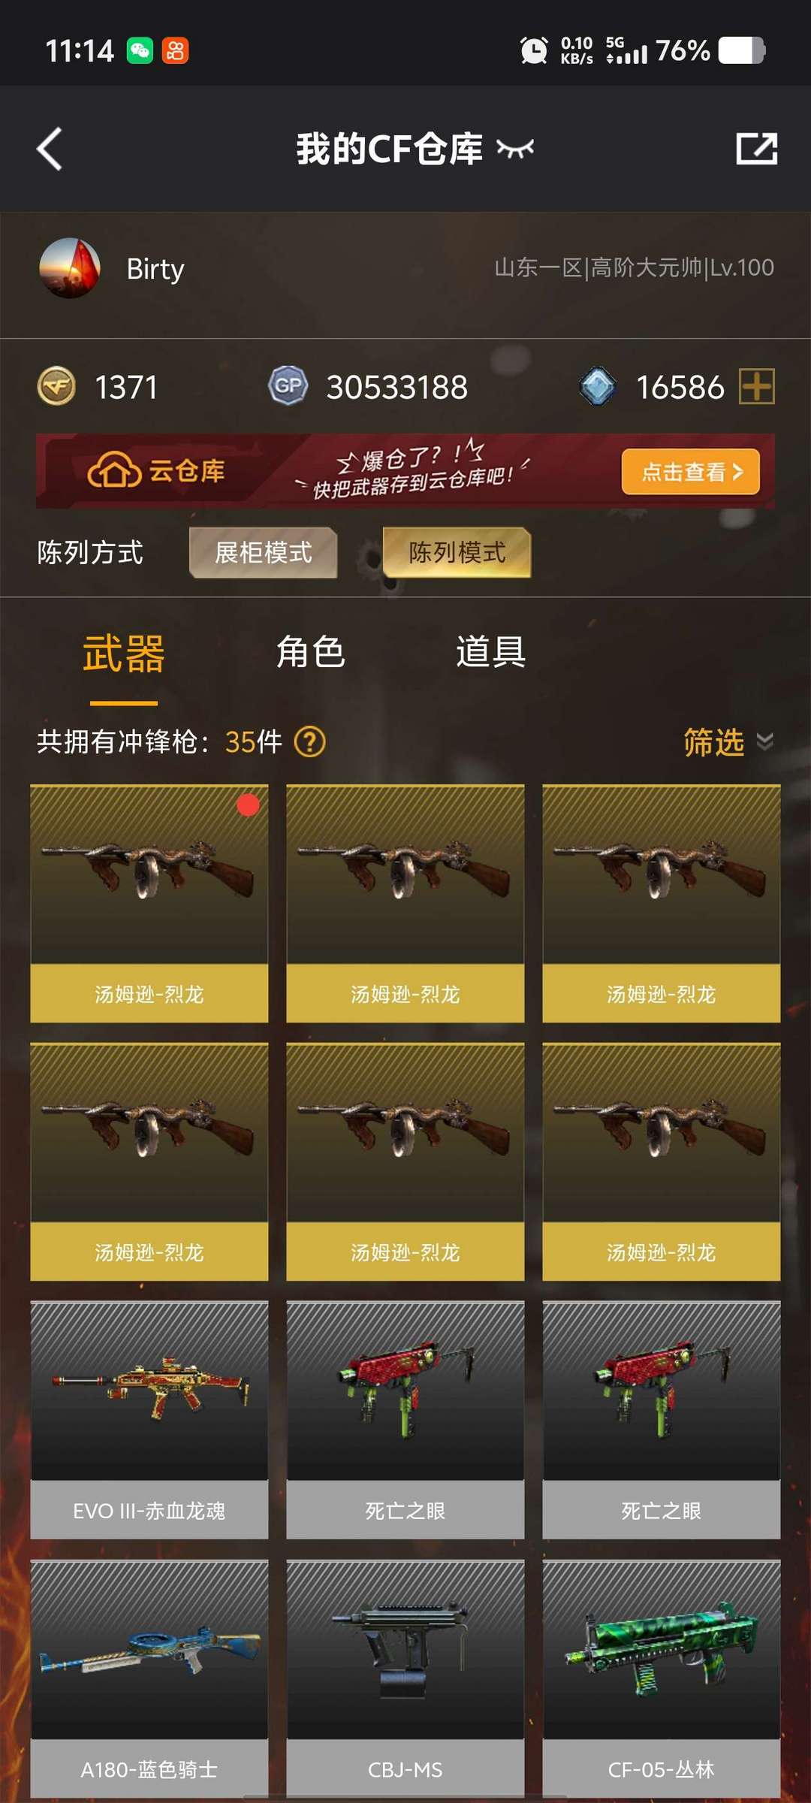
Task: Open EVO III-赤血龙魂 weapon card
Action: click(x=149, y=1420)
